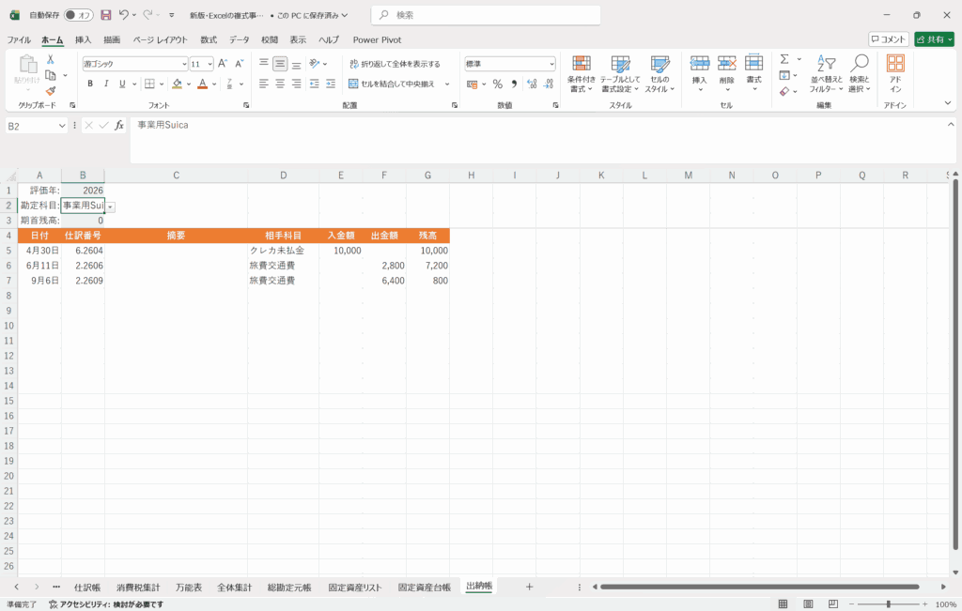
Task: Open the 数式 (Formulas) ribbon tab
Action: 208,39
